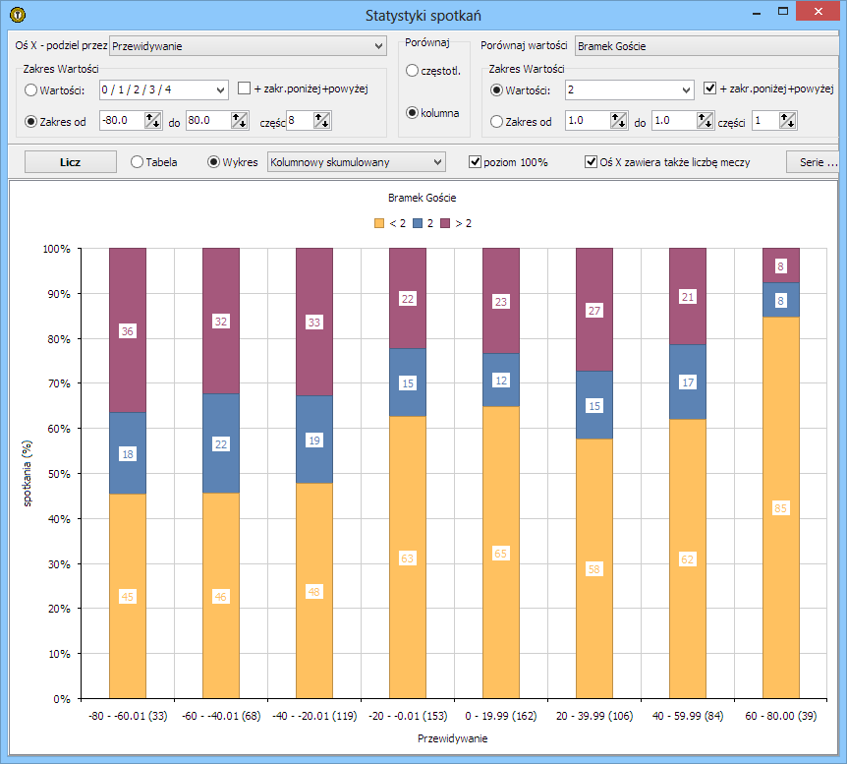The width and height of the screenshot is (847, 764).
Task: Select the kolumna comparison option
Action: (412, 112)
